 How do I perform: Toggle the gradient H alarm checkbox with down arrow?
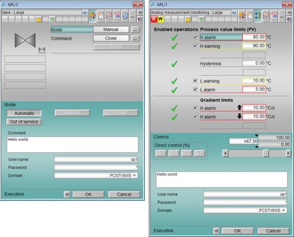click(x=195, y=117)
